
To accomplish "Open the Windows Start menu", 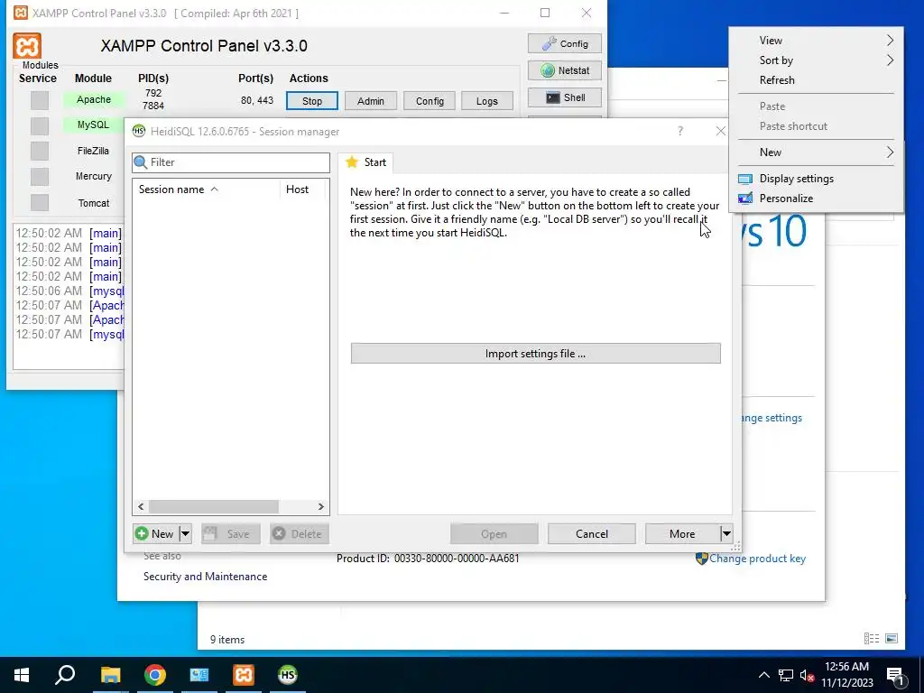I will click(22, 675).
